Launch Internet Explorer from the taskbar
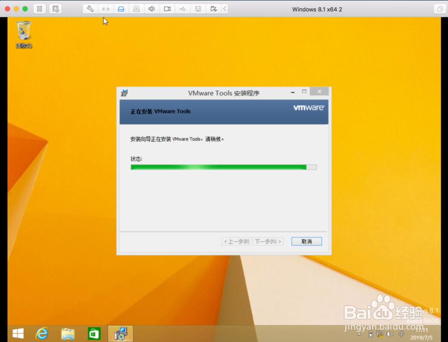Screen dimensions: 448x342 pos(42,333)
